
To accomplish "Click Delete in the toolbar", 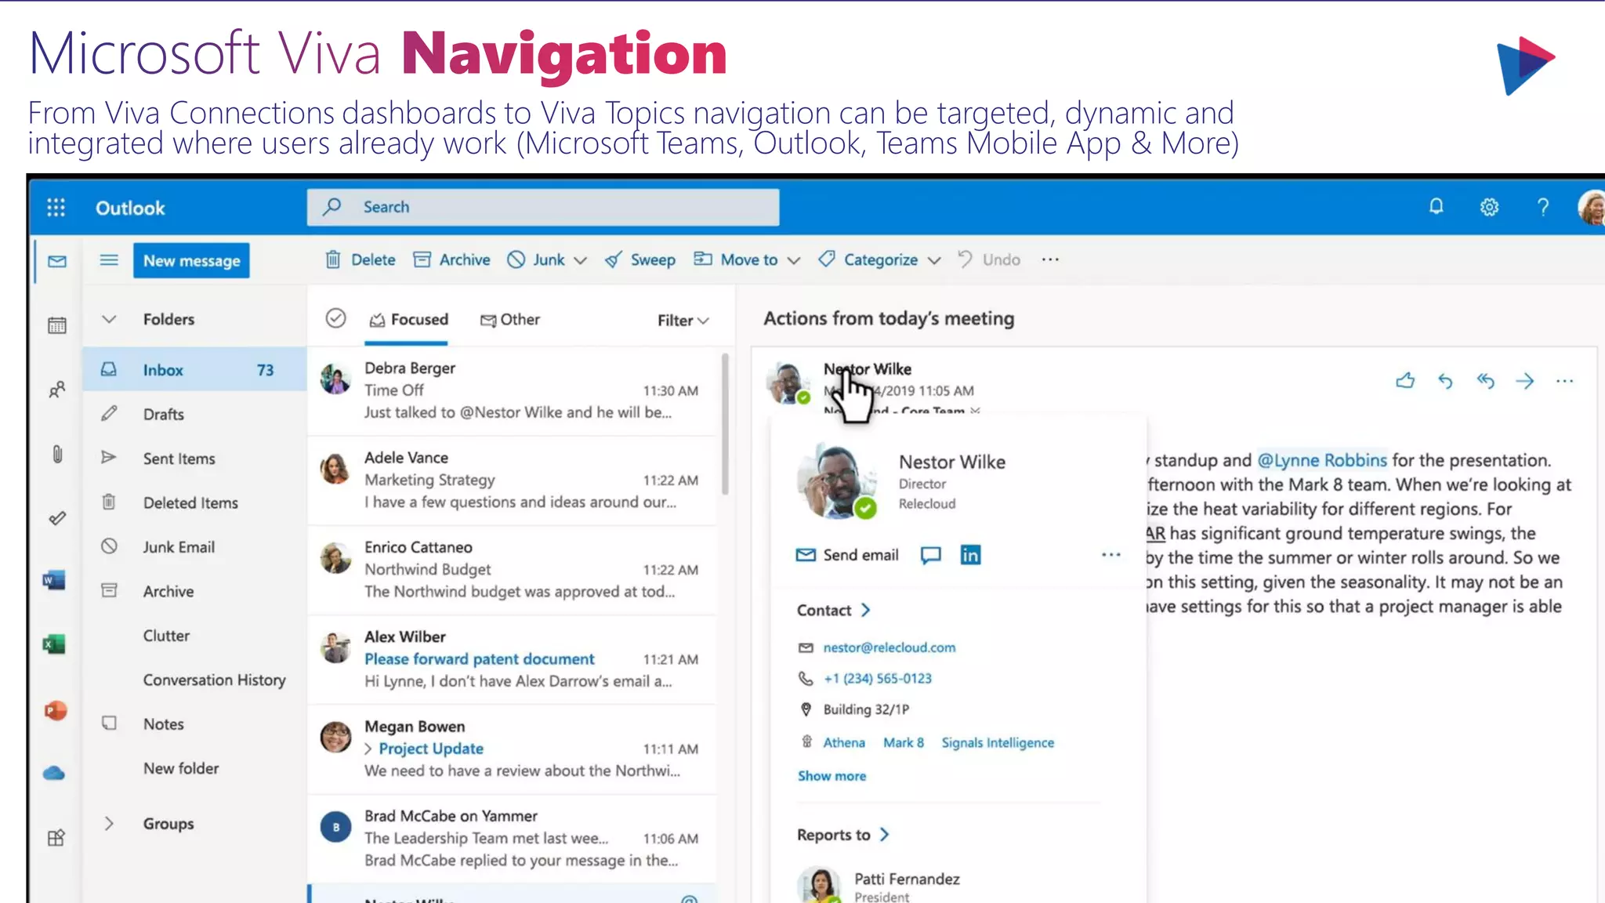I will pos(360,259).
